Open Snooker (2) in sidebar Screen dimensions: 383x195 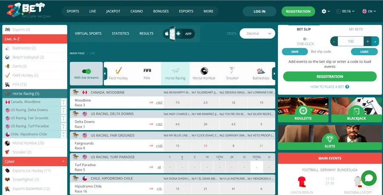tap(35, 152)
